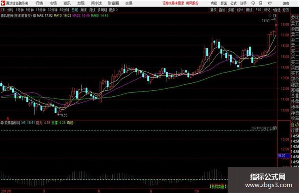Open the headset customer service icon
The height and width of the screenshot is (193, 299).
[253, 3]
